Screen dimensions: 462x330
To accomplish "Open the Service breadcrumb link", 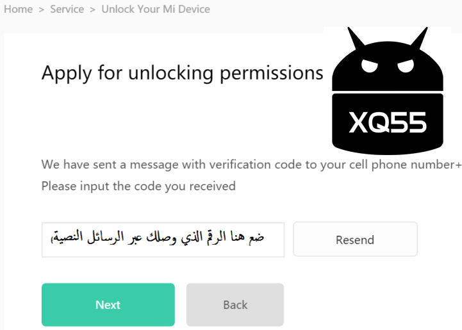I will [x=67, y=10].
